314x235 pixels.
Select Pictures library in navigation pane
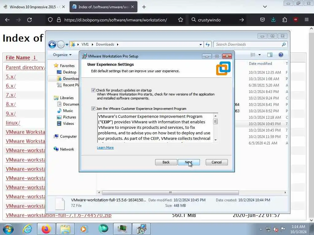[x=70, y=117]
